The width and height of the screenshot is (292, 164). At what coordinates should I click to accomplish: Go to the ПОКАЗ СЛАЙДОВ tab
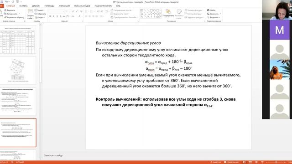click(82, 6)
